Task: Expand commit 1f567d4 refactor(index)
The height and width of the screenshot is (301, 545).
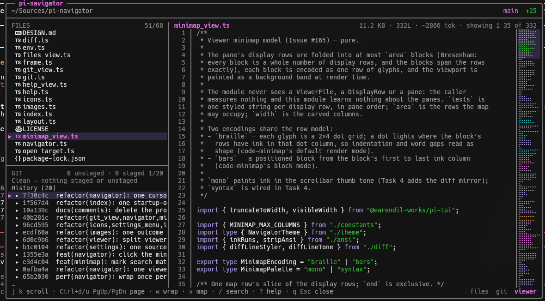Action: coord(17,203)
